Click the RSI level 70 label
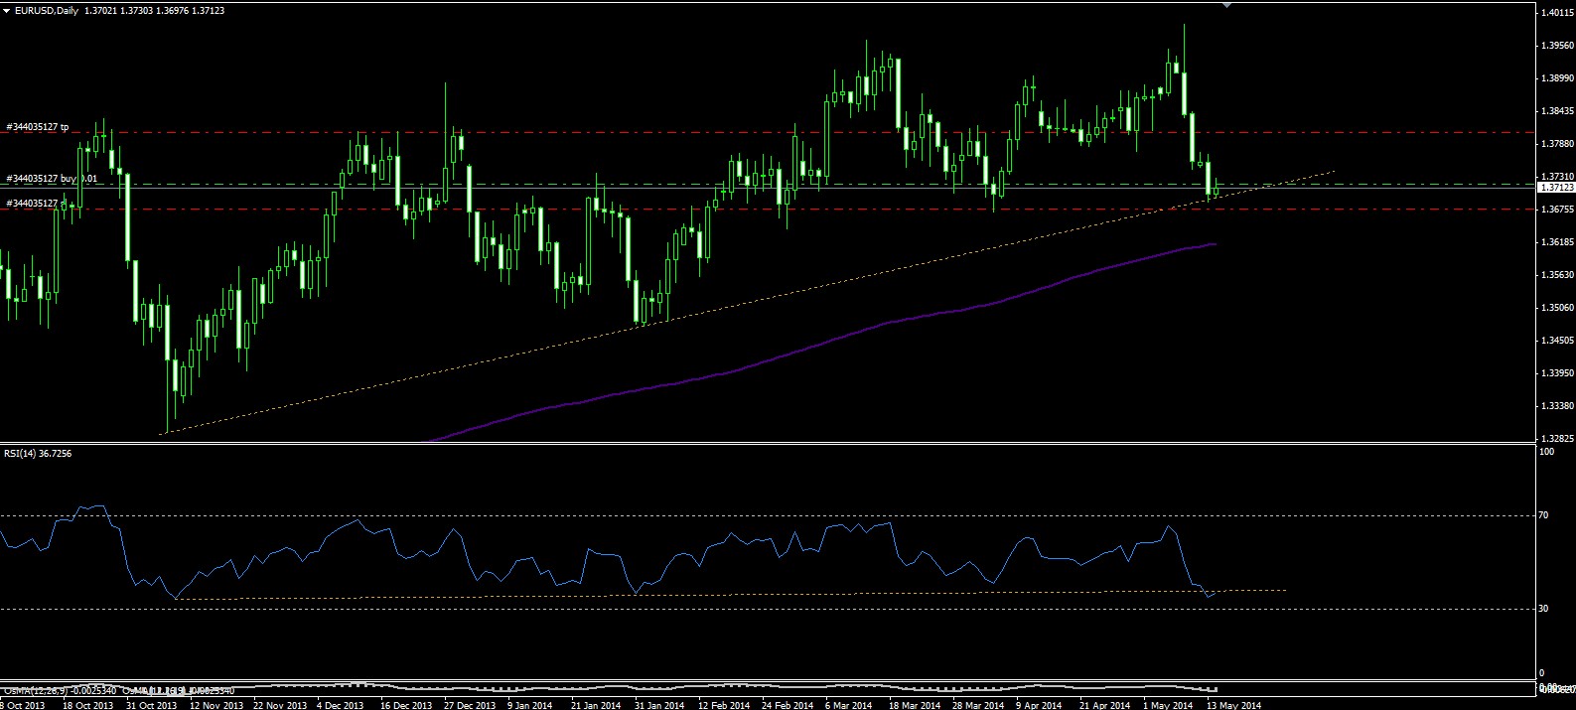The width and height of the screenshot is (1576, 710). click(x=1543, y=515)
